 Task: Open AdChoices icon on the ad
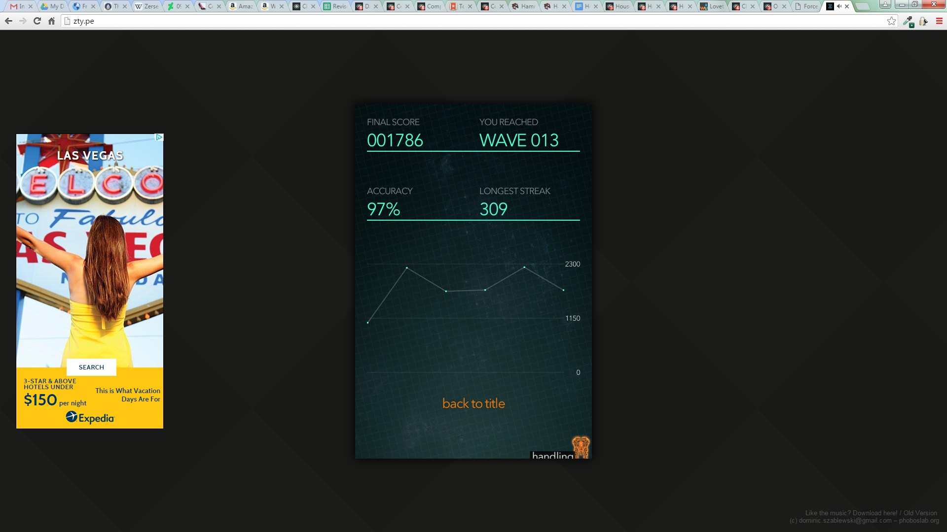(x=159, y=137)
